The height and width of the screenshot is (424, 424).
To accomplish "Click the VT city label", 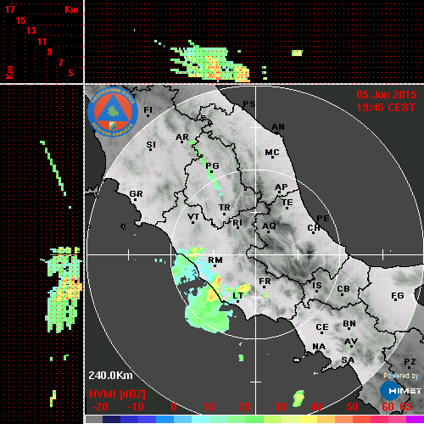I will pyautogui.click(x=193, y=217).
